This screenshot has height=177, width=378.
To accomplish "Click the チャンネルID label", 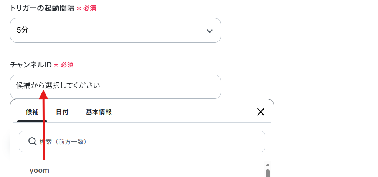I will [31, 65].
